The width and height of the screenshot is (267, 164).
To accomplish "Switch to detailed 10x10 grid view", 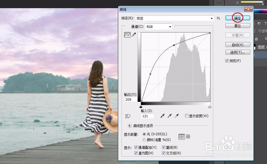I will point(188,136).
